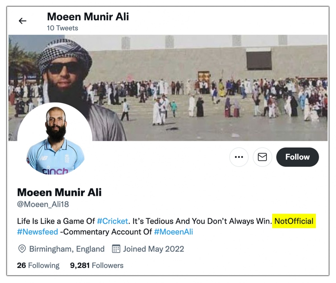
Task: Open the round profile picture
Action: (55, 140)
